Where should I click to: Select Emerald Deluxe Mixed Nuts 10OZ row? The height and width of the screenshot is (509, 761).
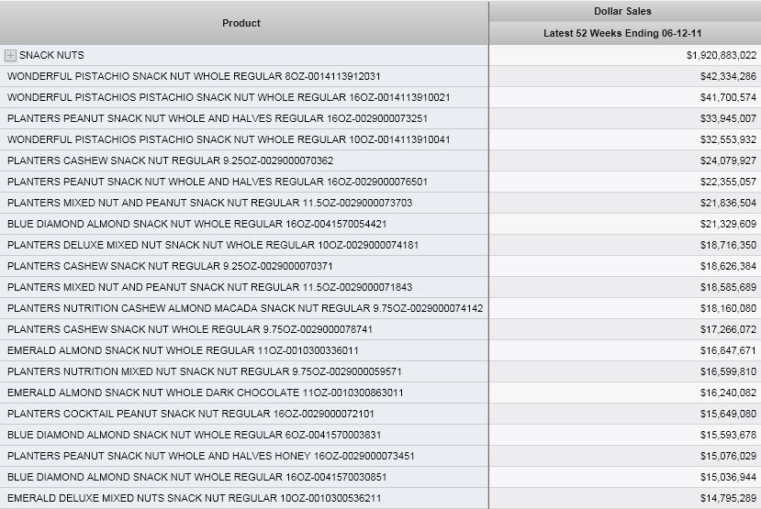coord(194,498)
